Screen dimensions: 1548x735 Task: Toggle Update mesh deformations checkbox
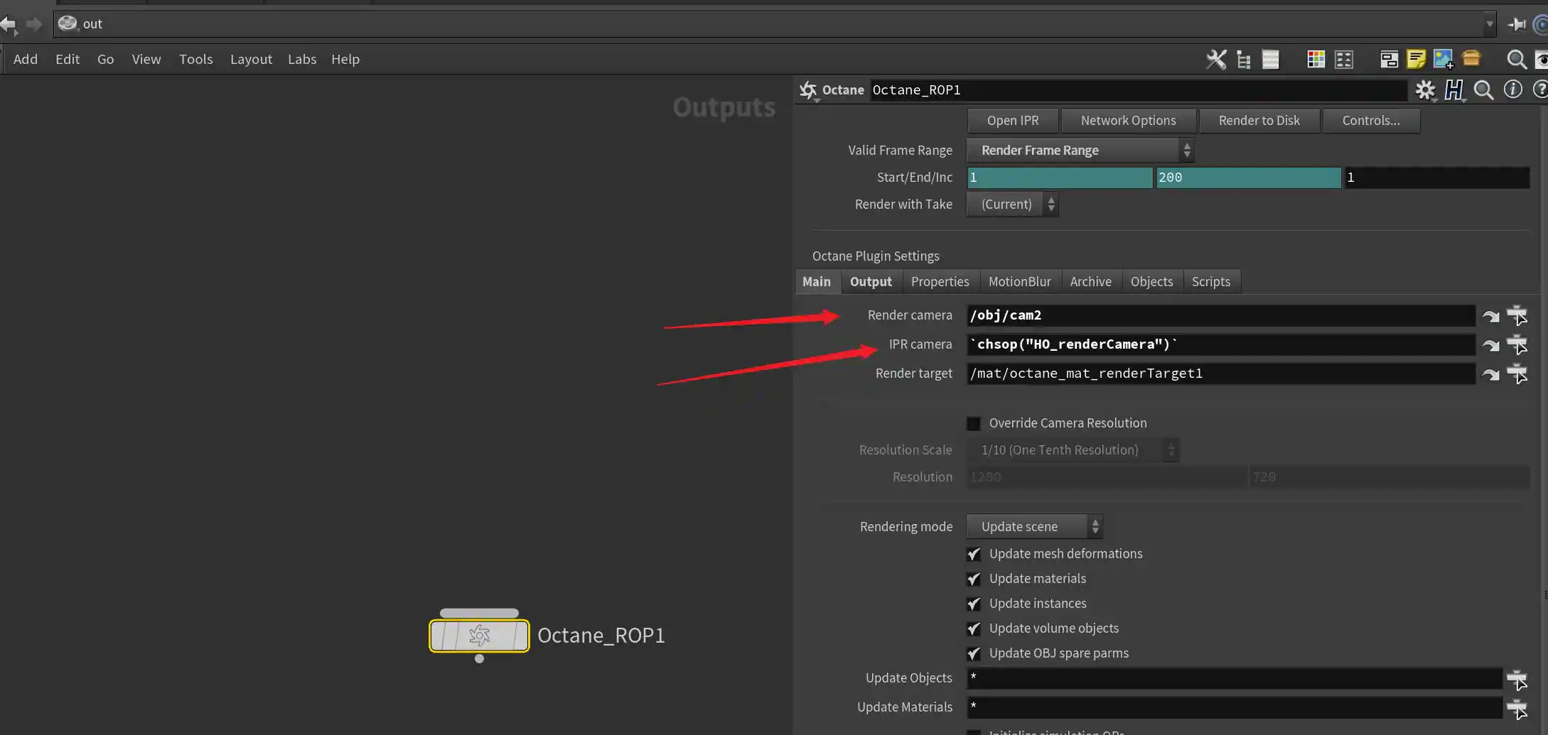pyautogui.click(x=973, y=554)
